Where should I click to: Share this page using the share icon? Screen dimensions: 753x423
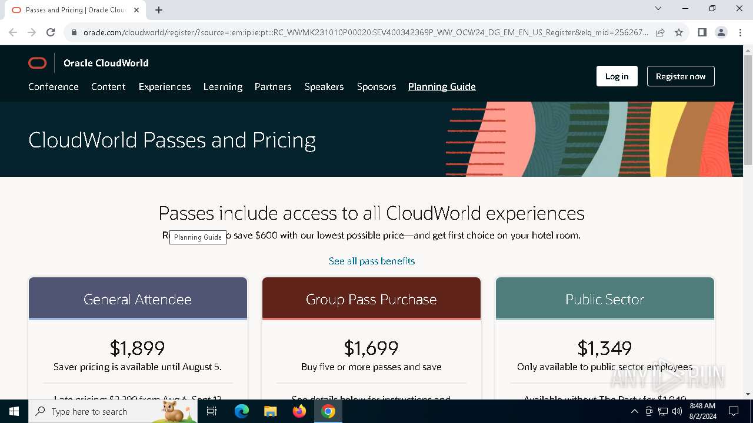click(660, 32)
